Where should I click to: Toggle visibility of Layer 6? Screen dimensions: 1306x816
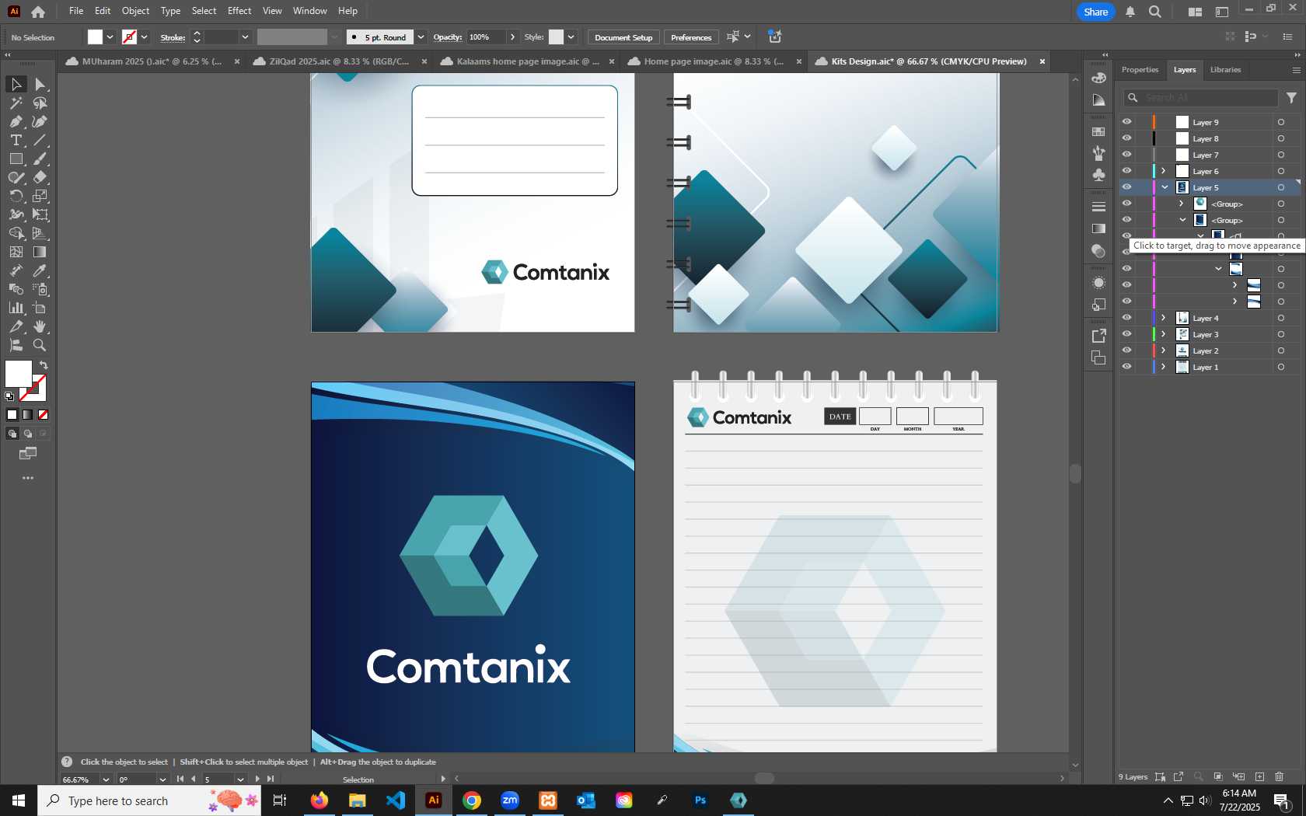(1126, 171)
